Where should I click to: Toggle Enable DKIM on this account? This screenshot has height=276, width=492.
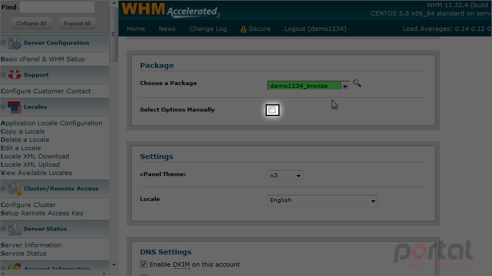(x=143, y=264)
